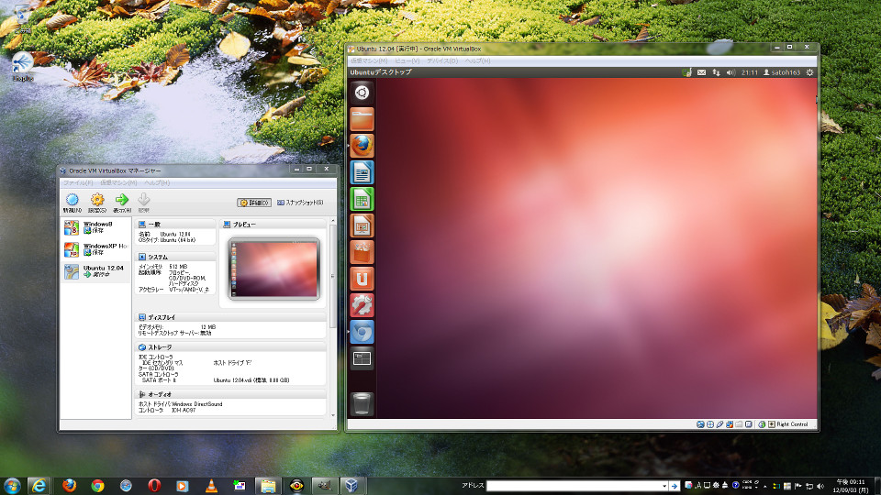Click the General (一般) section header
This screenshot has height=495, width=881.
point(175,224)
